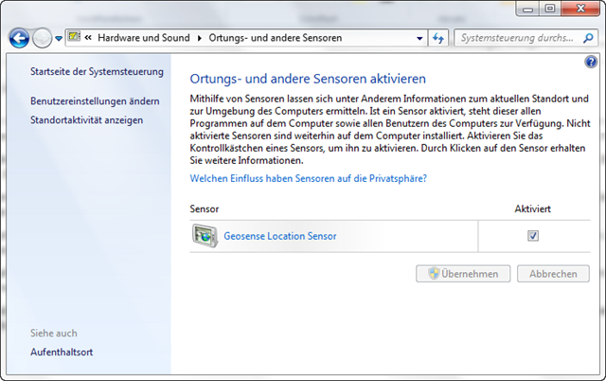Image resolution: width=606 pixels, height=381 pixels.
Task: Click the shield icon on Übernehmen button
Action: tap(434, 274)
